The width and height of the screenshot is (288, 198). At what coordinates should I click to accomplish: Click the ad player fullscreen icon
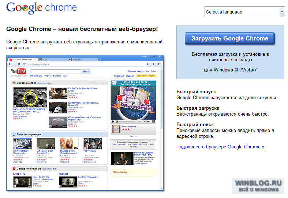pyautogui.click(x=154, y=121)
